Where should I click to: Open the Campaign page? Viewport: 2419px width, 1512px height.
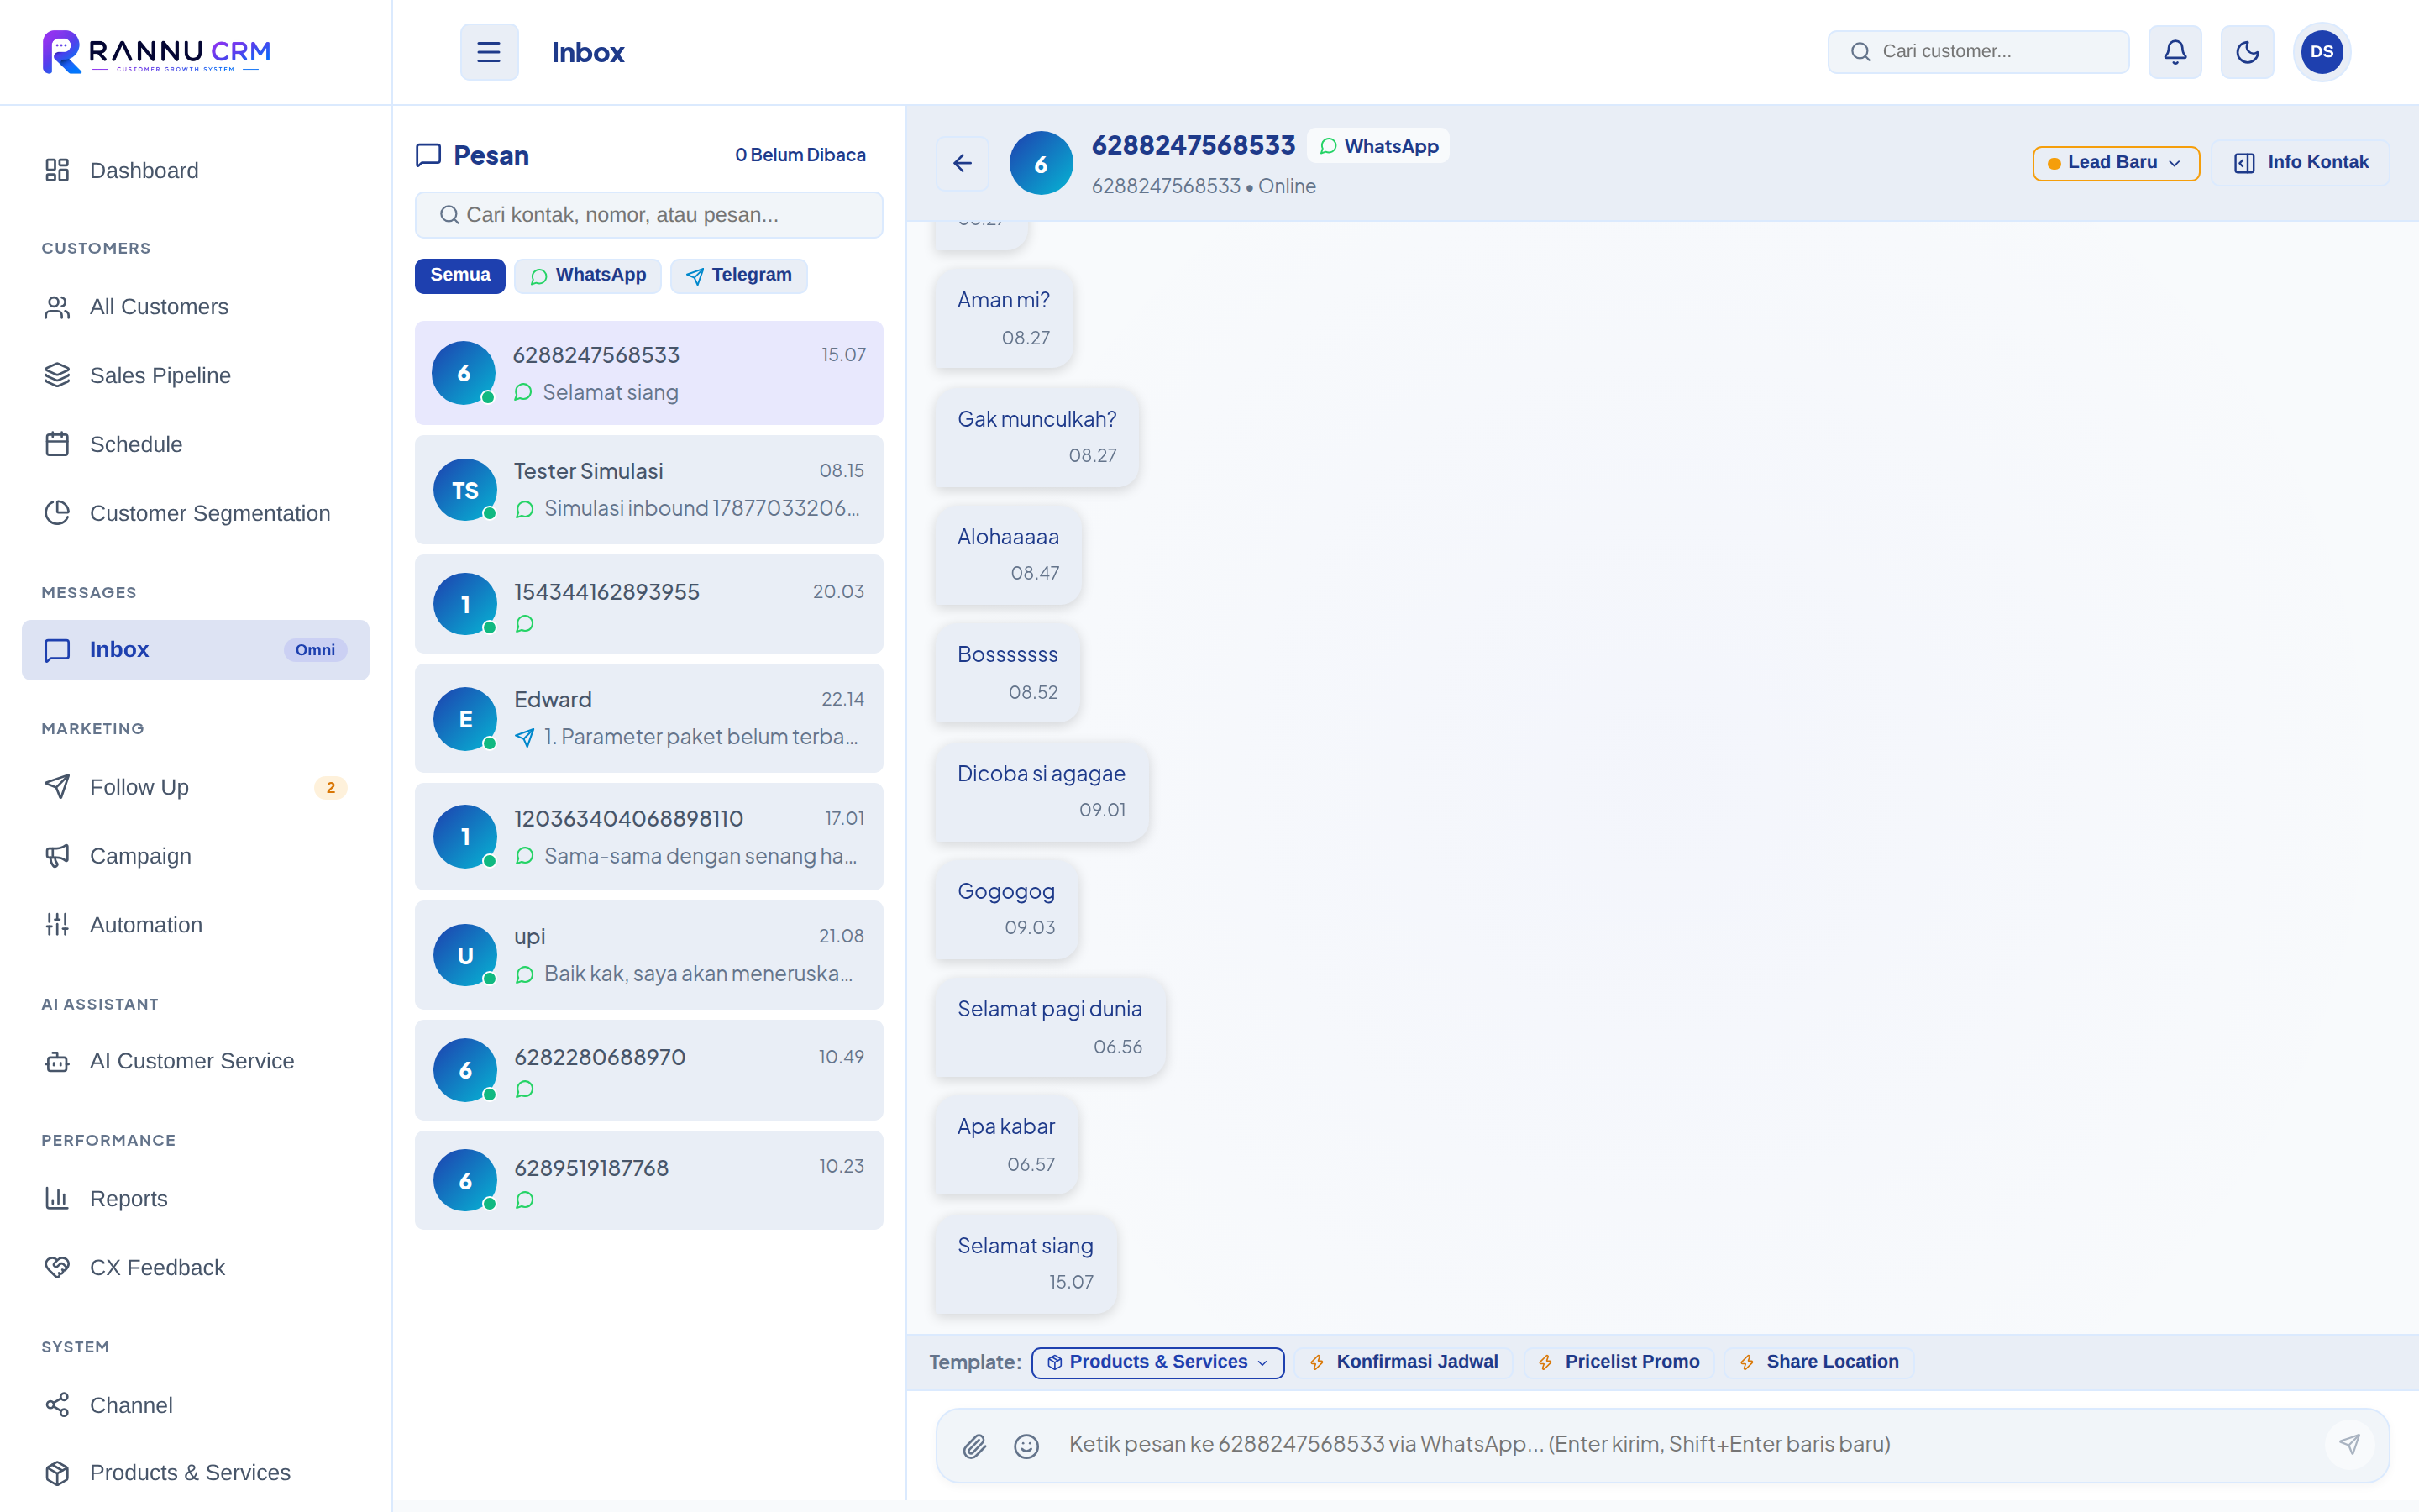196,856
